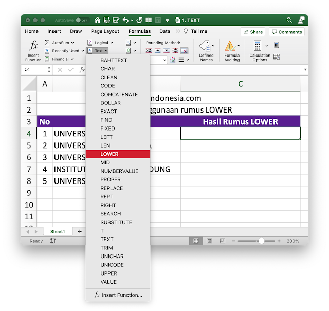
Task: Switch to Page Layout view in status bar
Action: 209,241
